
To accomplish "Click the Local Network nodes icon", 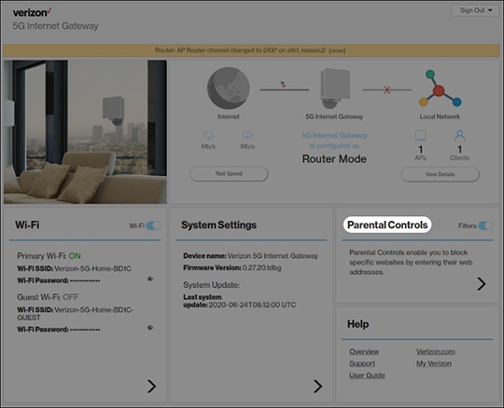I will coord(440,88).
